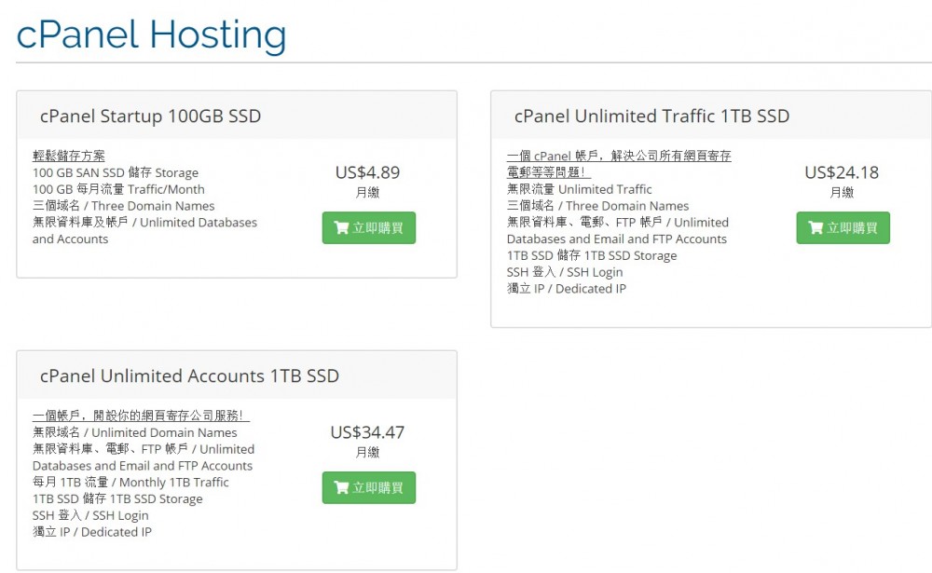The image size is (932, 573).
Task: Click the 立即購買 button for cPanel Startup 100GB SSD
Action: 369,227
